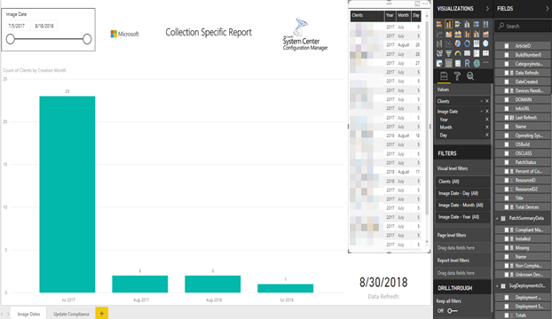This screenshot has width=552, height=319.
Task: Check the OSBuild field
Action: pyautogui.click(x=507, y=144)
